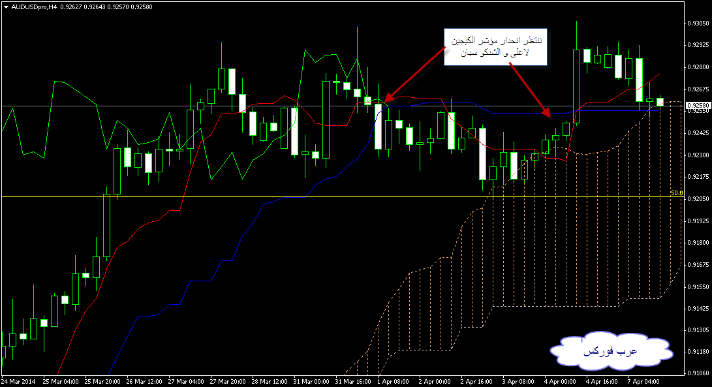The image size is (712, 387).
Task: Select the 25 Mar 04:00 time label
Action: 61,382
